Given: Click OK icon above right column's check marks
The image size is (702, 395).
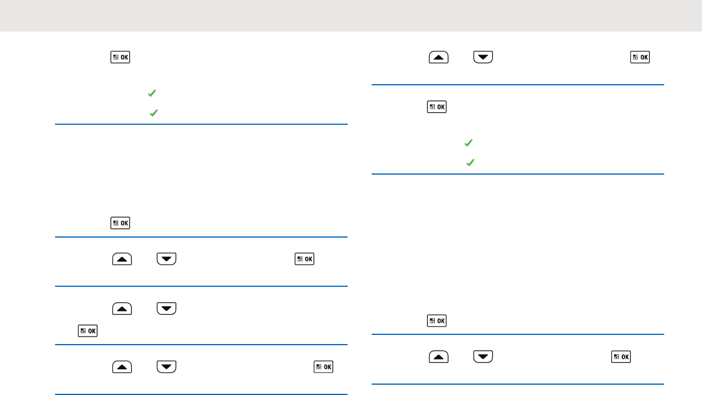Looking at the screenshot, I should (x=437, y=106).
